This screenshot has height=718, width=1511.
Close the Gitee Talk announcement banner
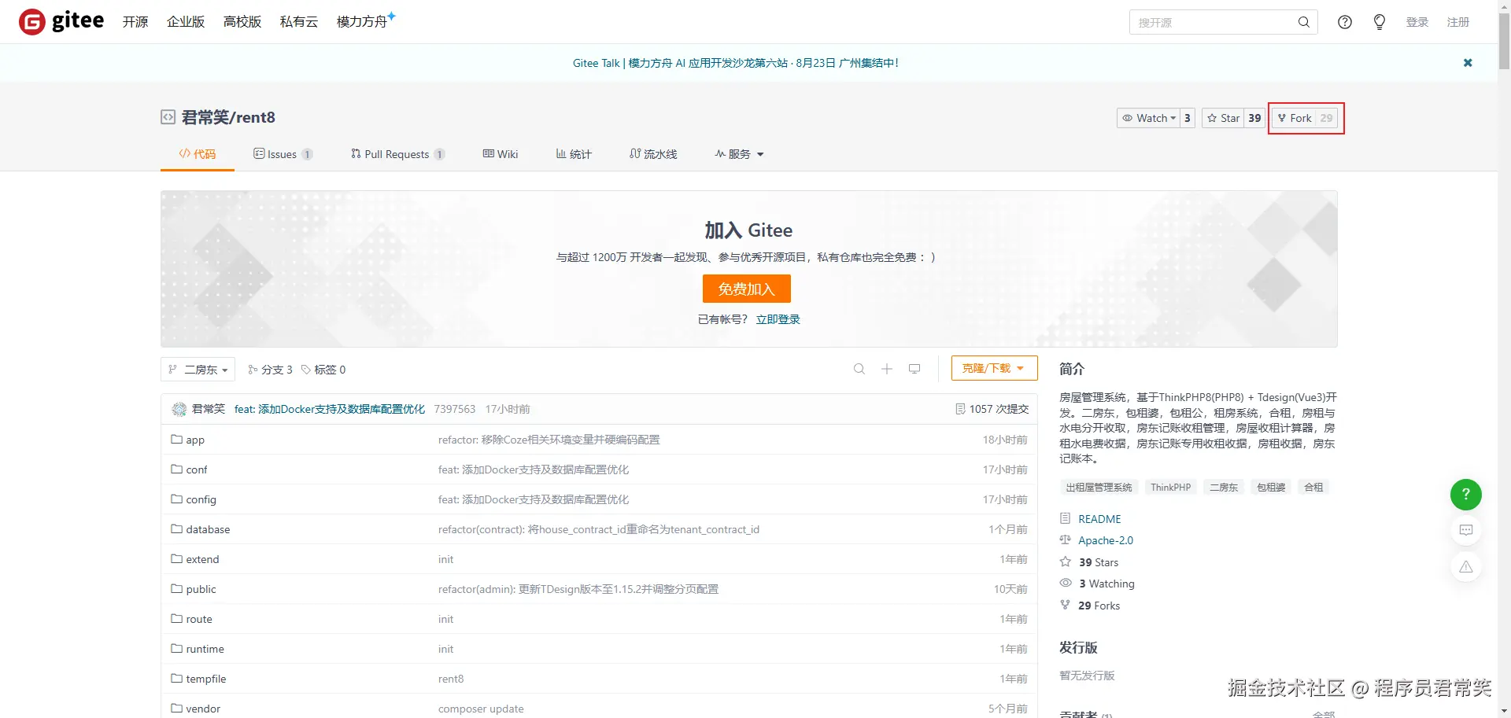click(x=1468, y=63)
